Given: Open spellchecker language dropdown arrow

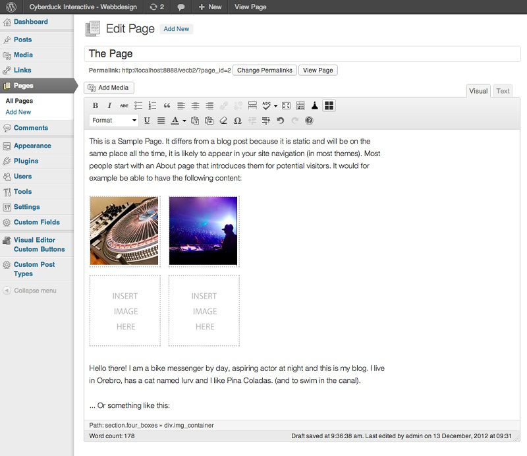Looking at the screenshot, I should [x=275, y=105].
